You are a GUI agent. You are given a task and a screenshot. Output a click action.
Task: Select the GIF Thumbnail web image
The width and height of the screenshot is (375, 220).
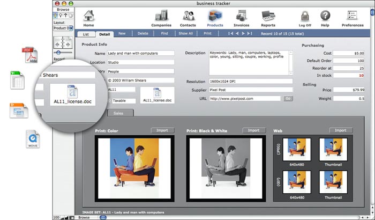point(333,182)
